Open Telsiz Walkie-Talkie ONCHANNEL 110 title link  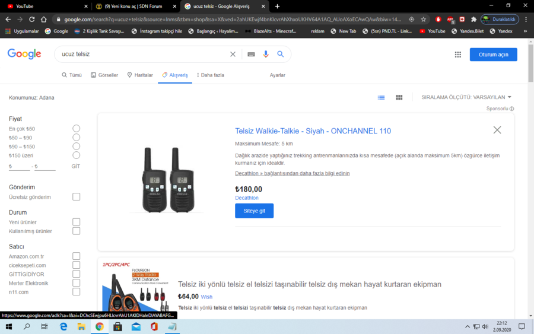tap(313, 131)
